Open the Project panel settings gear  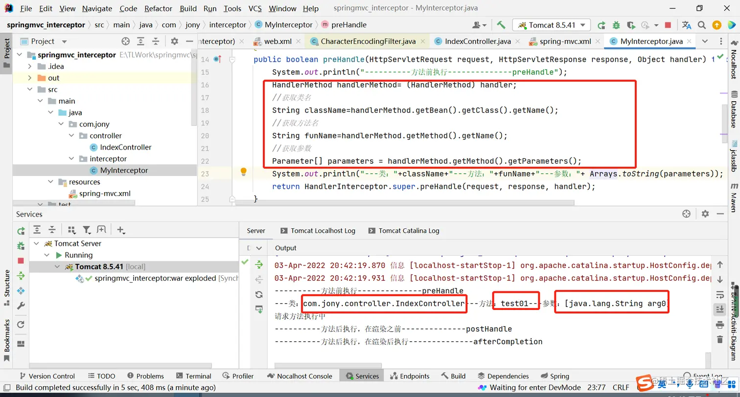tap(175, 42)
